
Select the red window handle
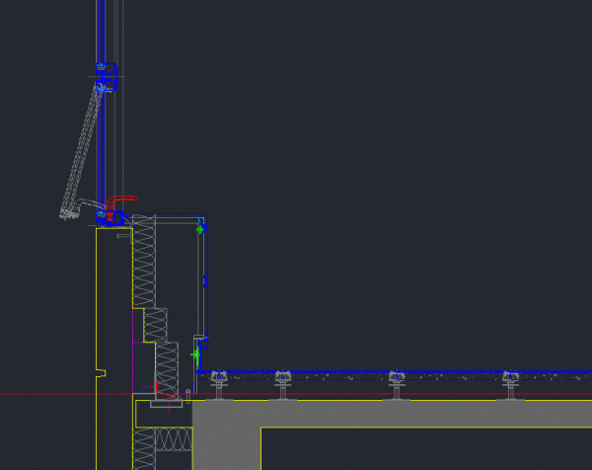click(121, 201)
